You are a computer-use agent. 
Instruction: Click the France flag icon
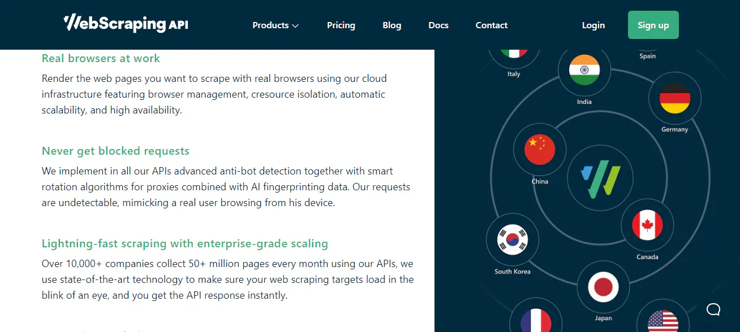[x=535, y=322]
